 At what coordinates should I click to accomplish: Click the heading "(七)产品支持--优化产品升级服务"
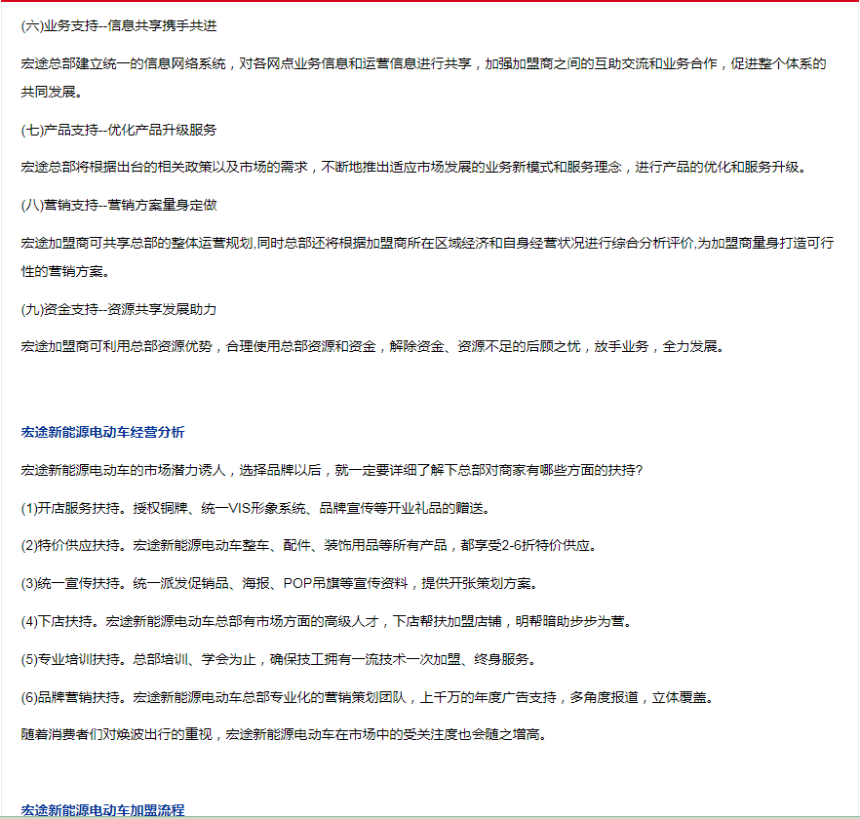pyautogui.click(x=119, y=130)
